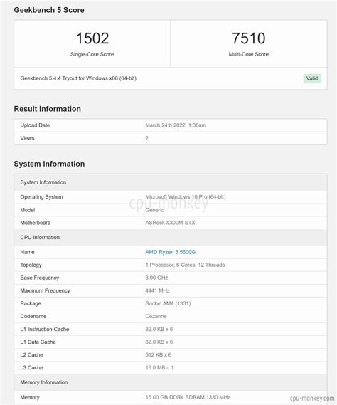Click the Name row label
Screen dimensions: 337x405
pyautogui.click(x=27, y=252)
